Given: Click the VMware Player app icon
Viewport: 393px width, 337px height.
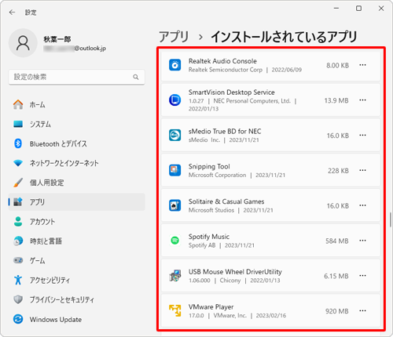Looking at the screenshot, I should coord(174,310).
